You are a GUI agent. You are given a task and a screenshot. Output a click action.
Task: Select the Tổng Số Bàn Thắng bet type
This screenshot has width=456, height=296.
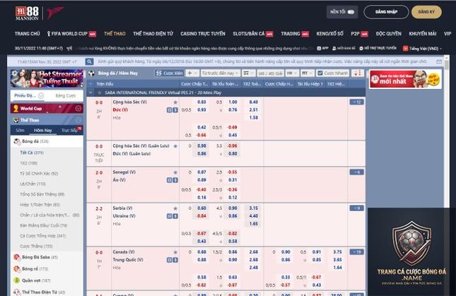coord(42,194)
